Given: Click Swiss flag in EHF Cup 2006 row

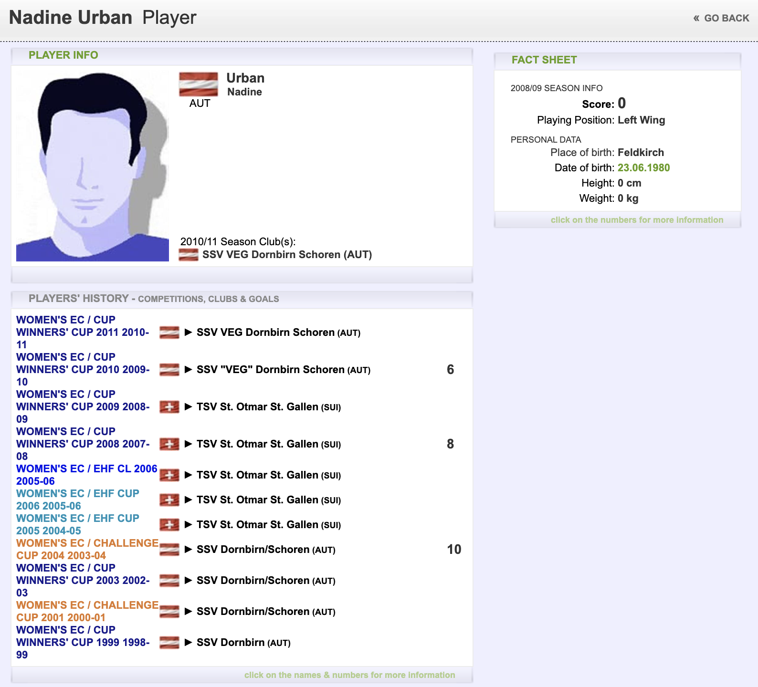Looking at the screenshot, I should [x=169, y=500].
